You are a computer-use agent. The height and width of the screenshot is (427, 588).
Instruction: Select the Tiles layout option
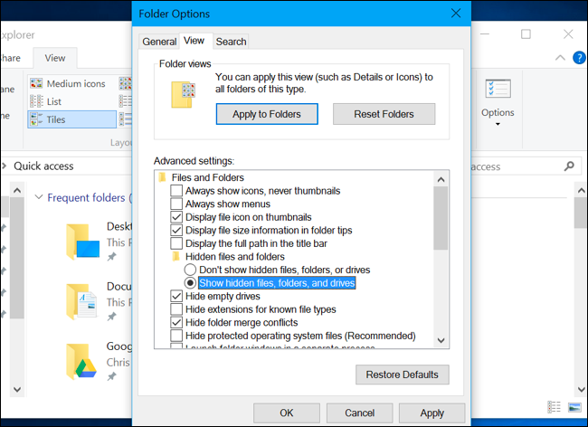pos(72,119)
